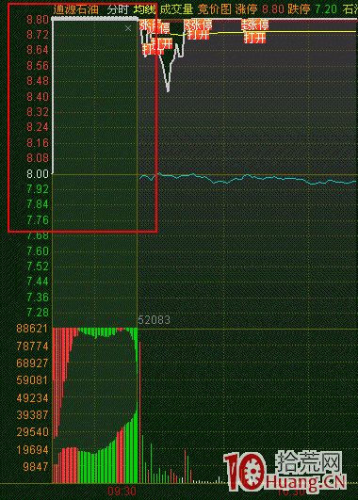Click the rightmost 涨停打开 marker
The height and width of the screenshot is (500, 358).
click(x=255, y=31)
